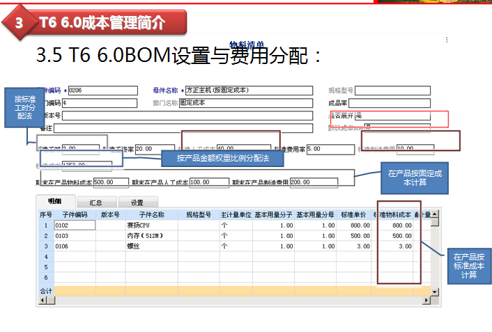Click the vertical scrollbar thumb

pos(435,222)
